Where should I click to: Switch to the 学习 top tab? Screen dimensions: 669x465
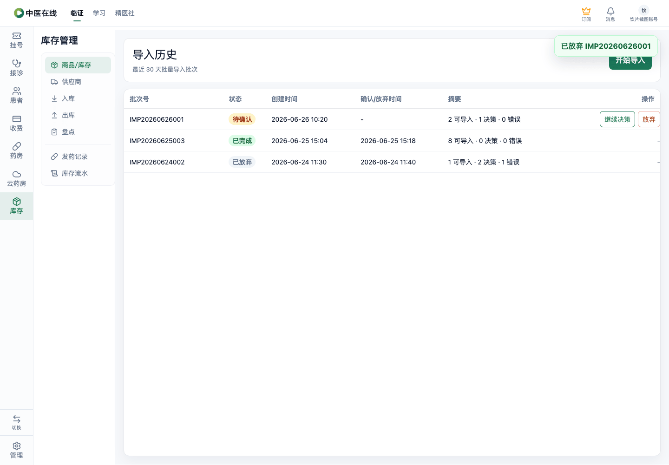pyautogui.click(x=99, y=13)
